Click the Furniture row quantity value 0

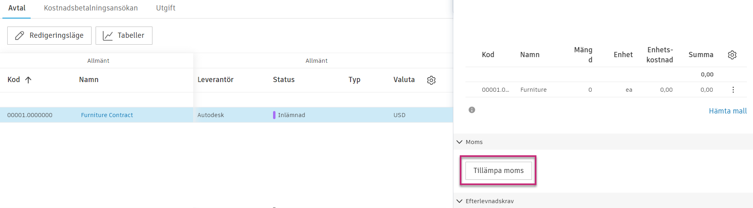point(590,90)
